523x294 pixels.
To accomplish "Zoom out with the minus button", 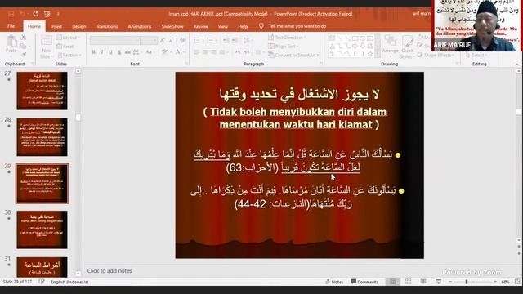I will coord(450,282).
